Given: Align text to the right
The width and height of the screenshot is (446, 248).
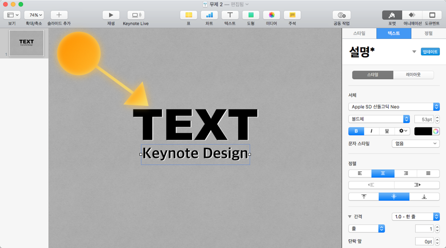Looking at the screenshot, I should tap(406, 173).
